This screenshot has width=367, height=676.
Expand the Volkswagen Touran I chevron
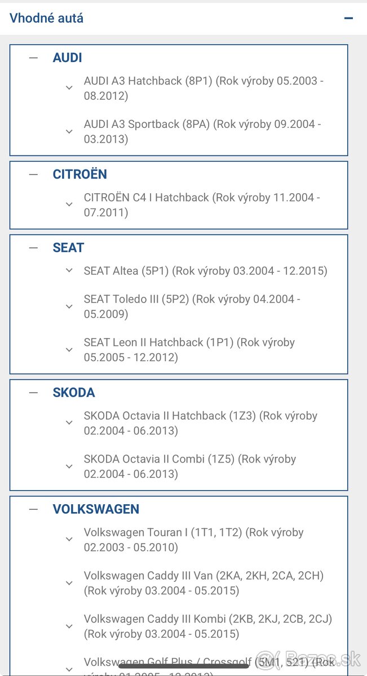click(69, 540)
